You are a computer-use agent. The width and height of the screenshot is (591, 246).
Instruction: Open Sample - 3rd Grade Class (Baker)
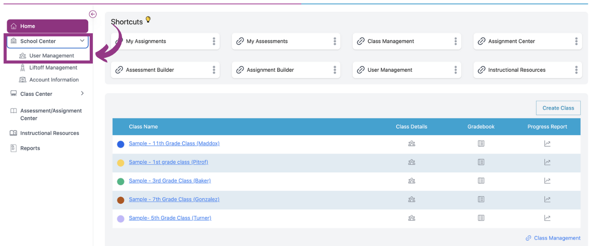tap(170, 181)
